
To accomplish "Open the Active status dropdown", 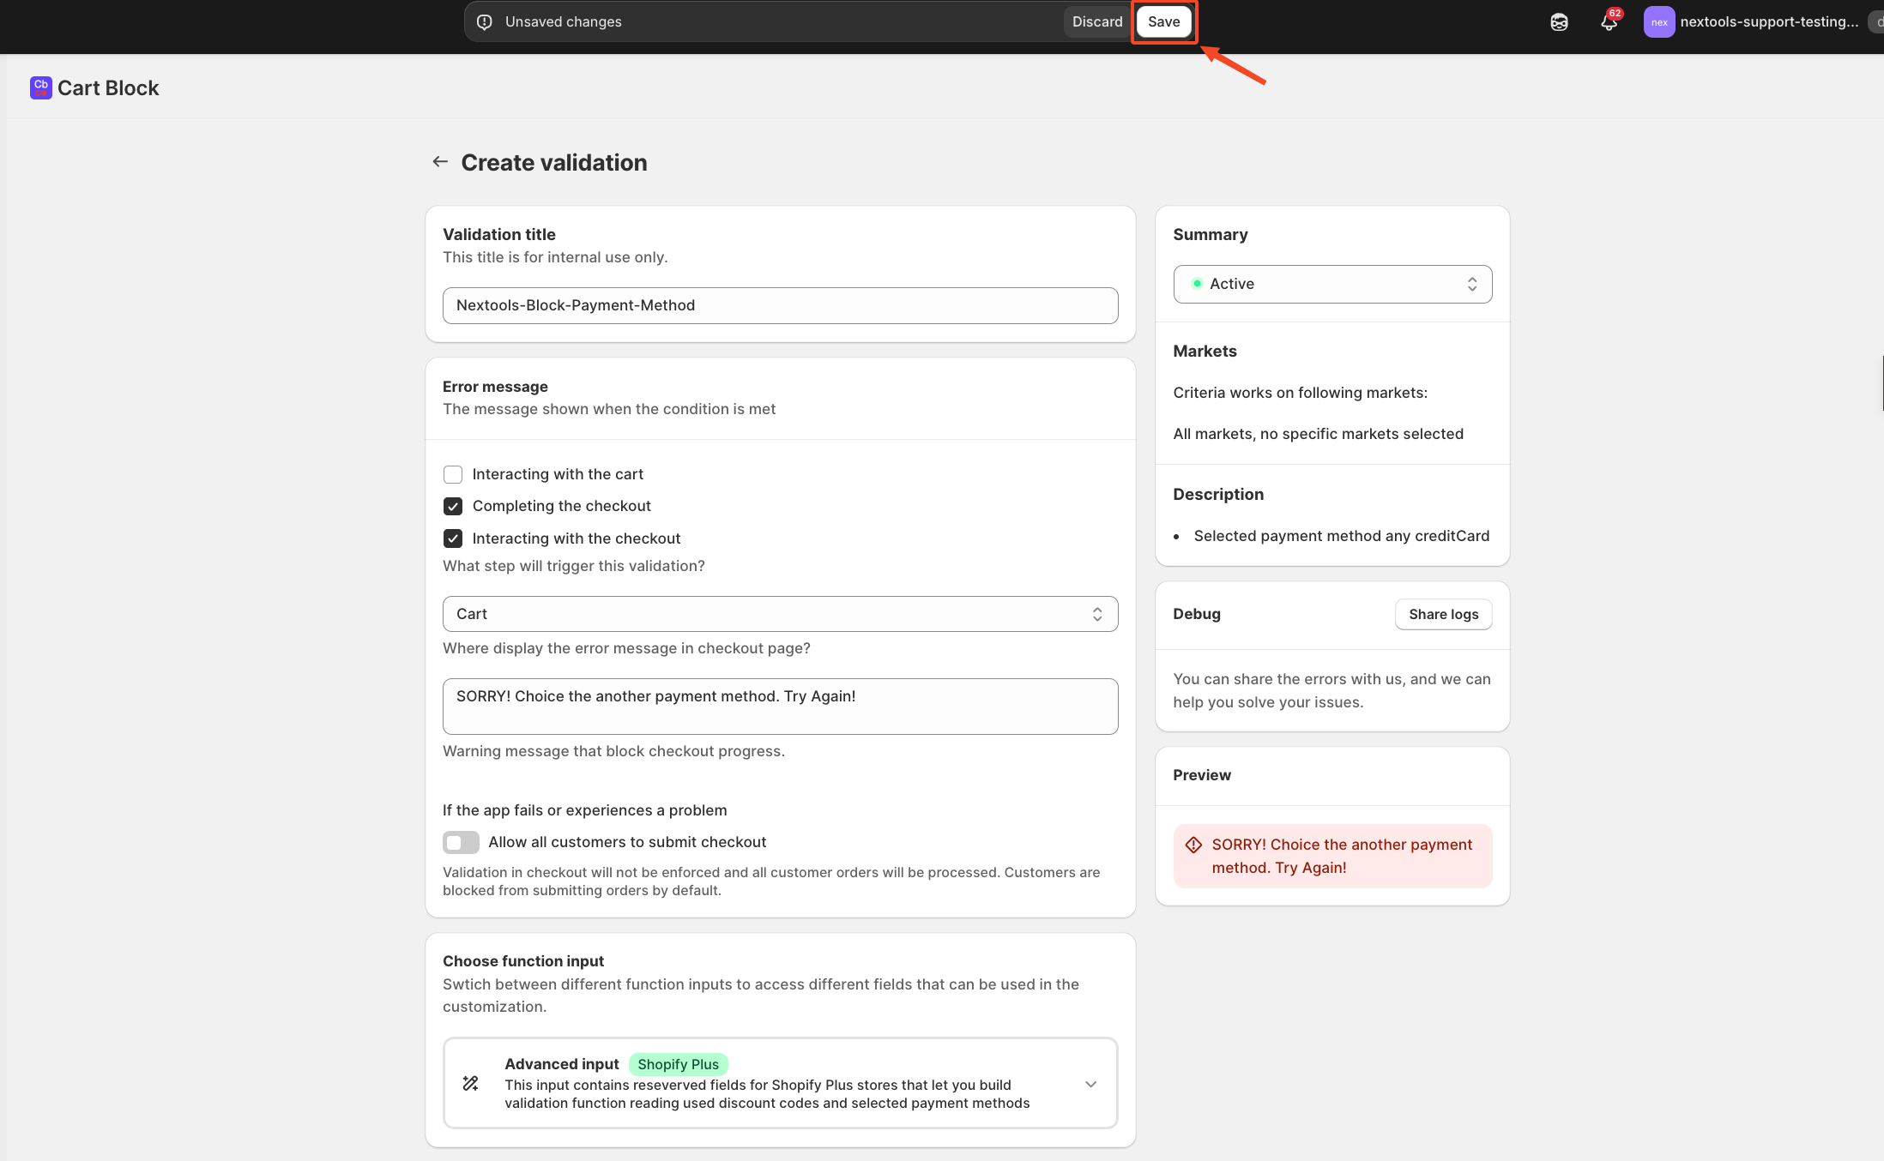I will pyautogui.click(x=1332, y=284).
